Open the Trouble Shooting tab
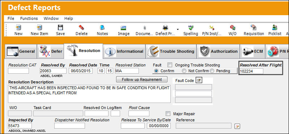The height and width of the screenshot is (134, 289). click(171, 51)
